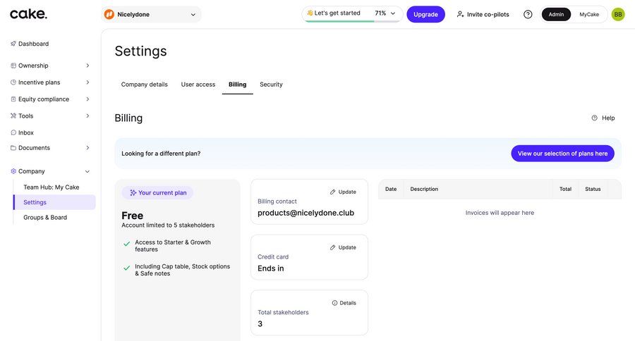The height and width of the screenshot is (341, 635).
Task: Switch to MyCake view toggle
Action: coord(589,14)
